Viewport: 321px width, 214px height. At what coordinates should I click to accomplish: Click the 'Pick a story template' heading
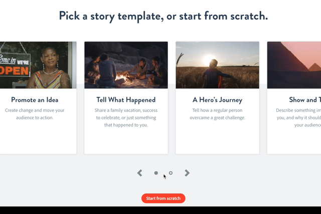pyautogui.click(x=164, y=16)
